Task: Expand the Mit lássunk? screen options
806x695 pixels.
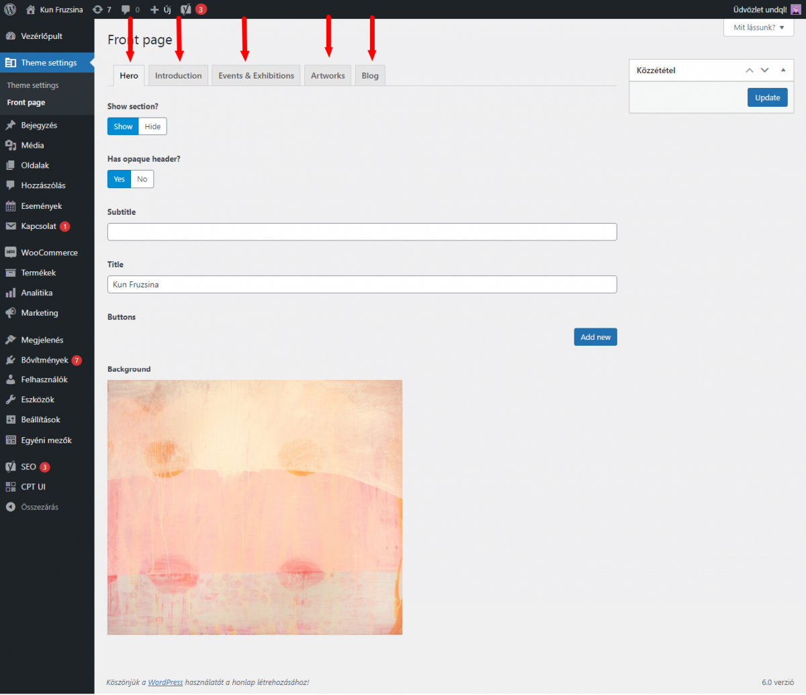Action: pyautogui.click(x=758, y=28)
